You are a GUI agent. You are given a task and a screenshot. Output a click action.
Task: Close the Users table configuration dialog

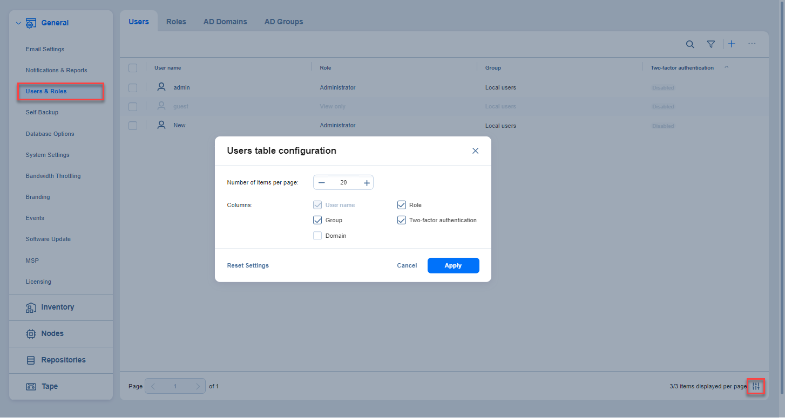pyautogui.click(x=475, y=151)
